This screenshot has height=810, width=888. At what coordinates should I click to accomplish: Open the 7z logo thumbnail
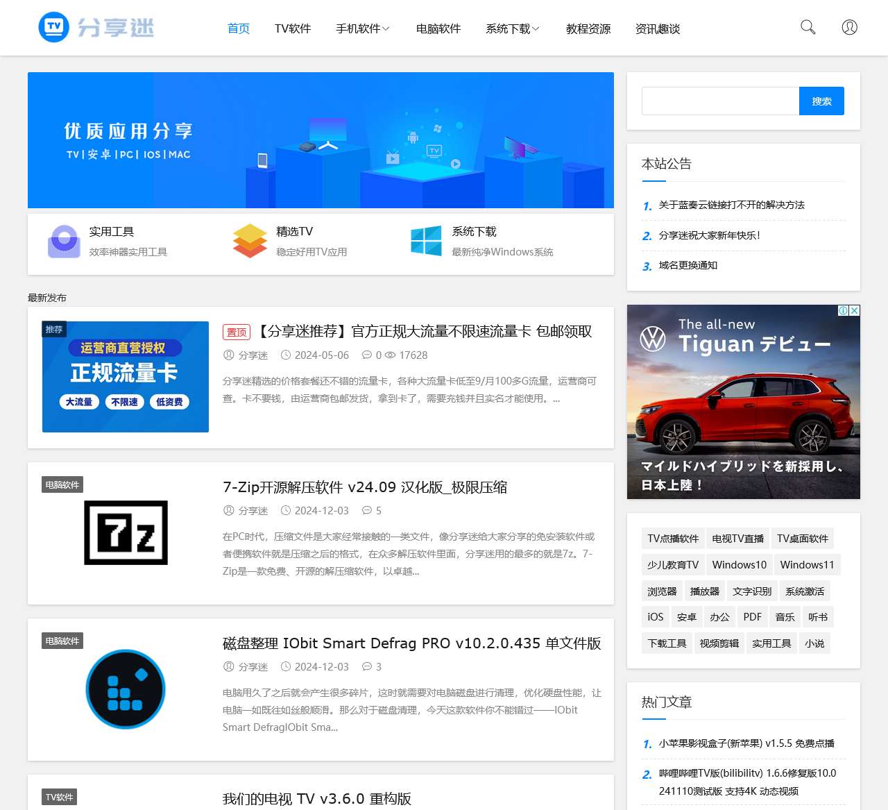[126, 532]
